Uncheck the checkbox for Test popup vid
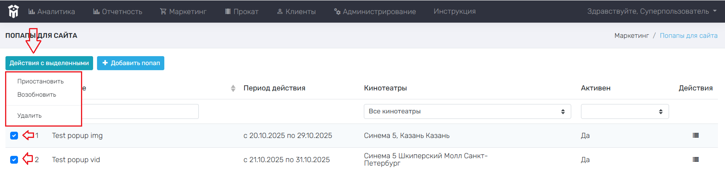The image size is (725, 194). click(14, 160)
